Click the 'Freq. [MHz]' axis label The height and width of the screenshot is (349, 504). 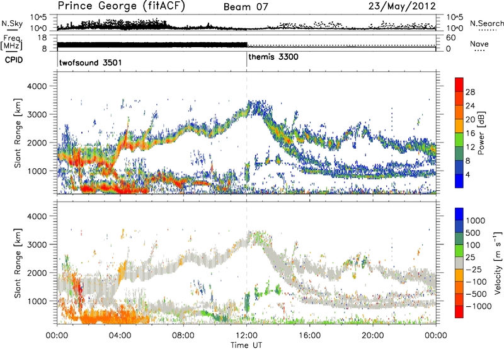[11, 43]
